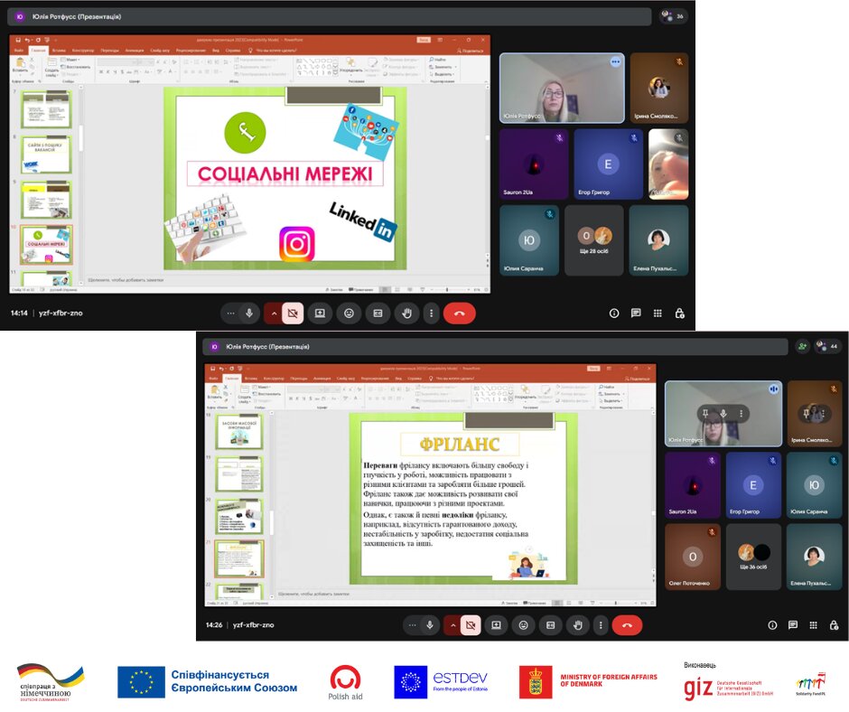The image size is (849, 712).
Task: Select Ірина Смоляко tile in upper window
Action: coord(659,88)
